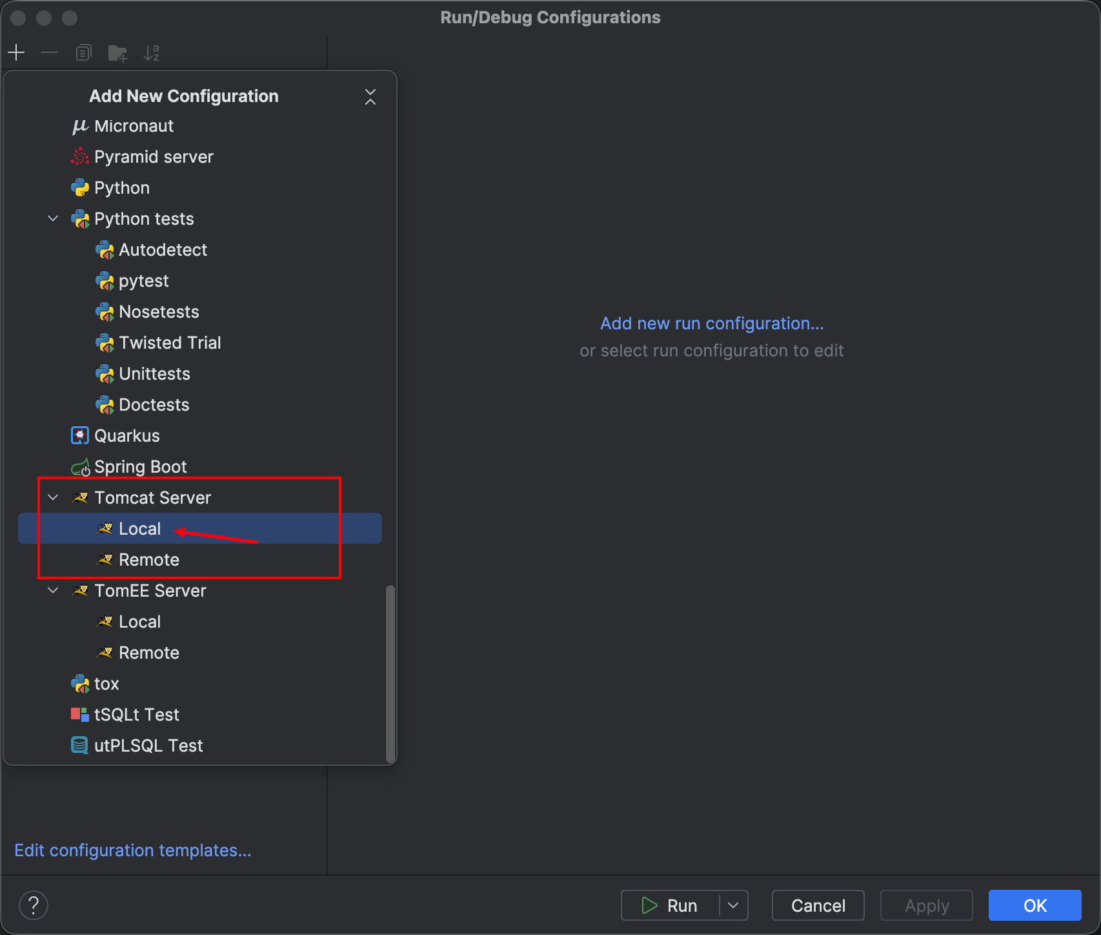Click the Copy Configuration toolbar icon
The width and height of the screenshot is (1101, 935).
click(x=83, y=52)
